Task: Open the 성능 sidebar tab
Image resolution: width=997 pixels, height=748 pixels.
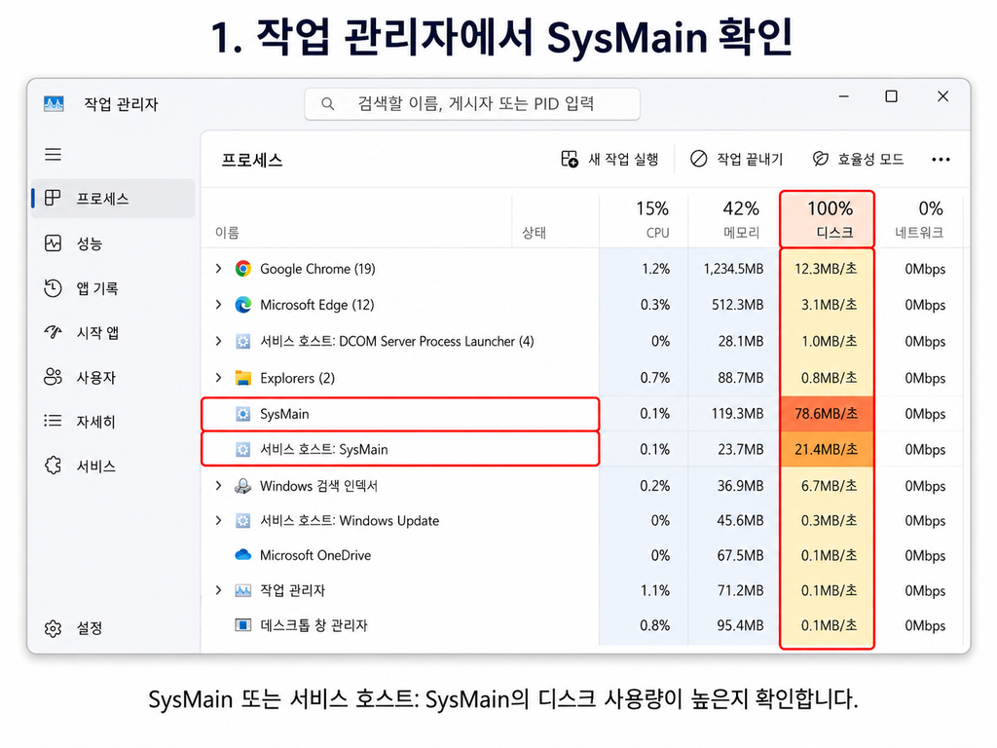Action: 113,243
